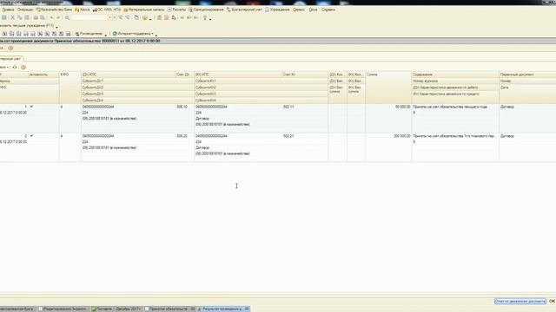This screenshot has width=556, height=312.
Task: Switch to Поставка Декабрь 2017 window tab
Action: click(x=116, y=309)
